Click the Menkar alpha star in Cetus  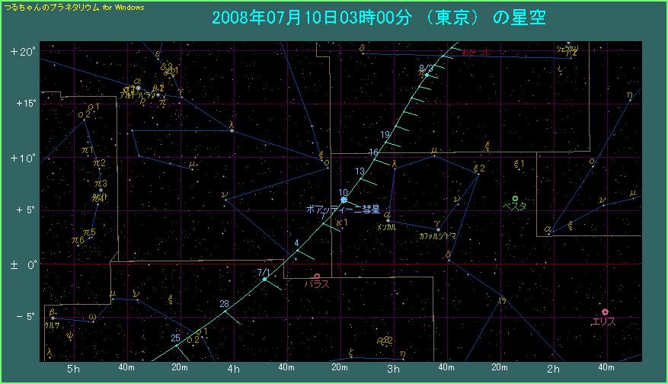[388, 220]
